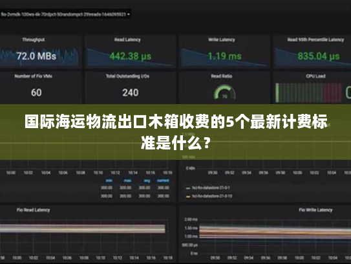This screenshot has width=351, height=264.
Task: Click the Fio Read Latency graph lines
Action: click(82, 228)
